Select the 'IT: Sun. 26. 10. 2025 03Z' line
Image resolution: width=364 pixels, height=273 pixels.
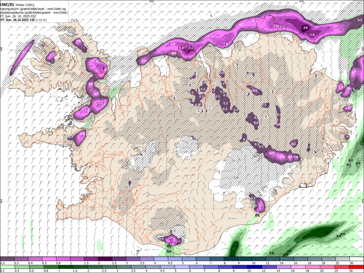pyautogui.click(x=18, y=16)
